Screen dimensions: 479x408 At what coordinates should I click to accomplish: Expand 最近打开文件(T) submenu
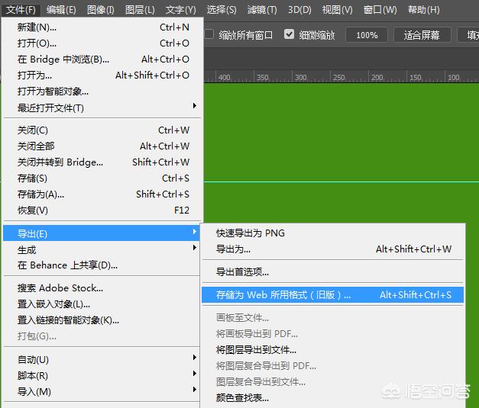point(103,108)
